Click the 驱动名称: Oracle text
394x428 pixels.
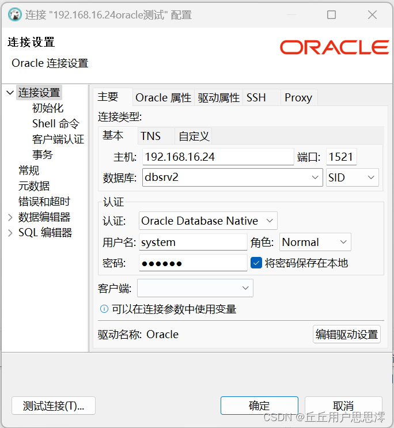point(138,334)
